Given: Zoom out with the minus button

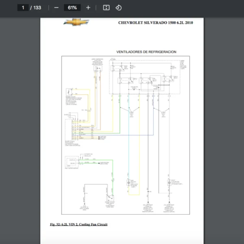Looking at the screenshot, I should click(x=56, y=8).
